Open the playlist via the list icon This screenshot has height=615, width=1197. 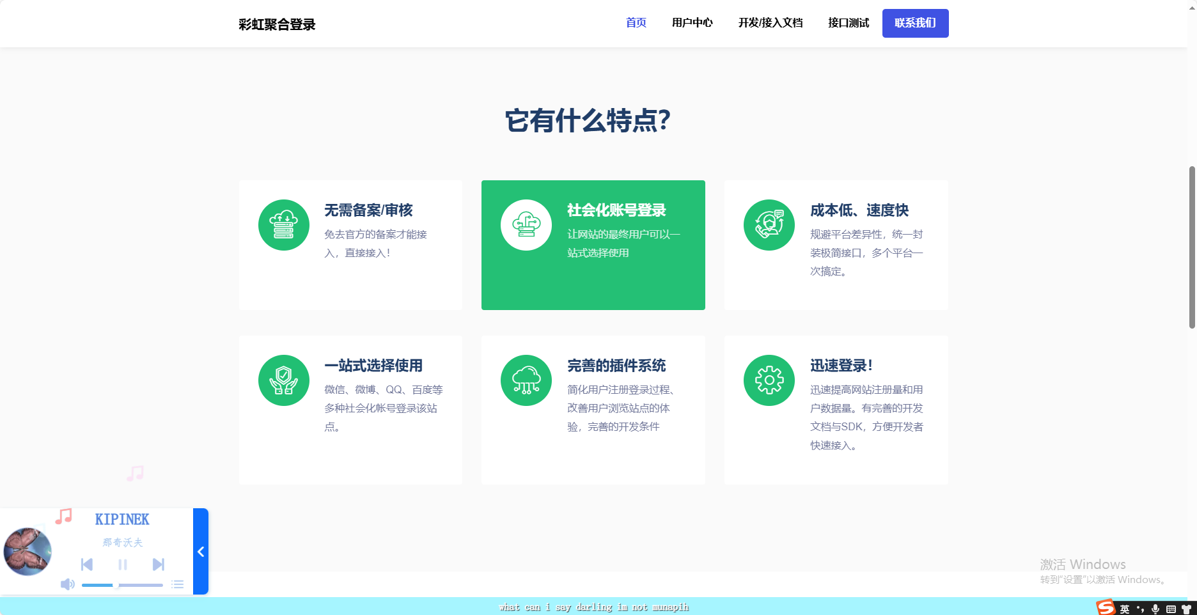tap(177, 584)
